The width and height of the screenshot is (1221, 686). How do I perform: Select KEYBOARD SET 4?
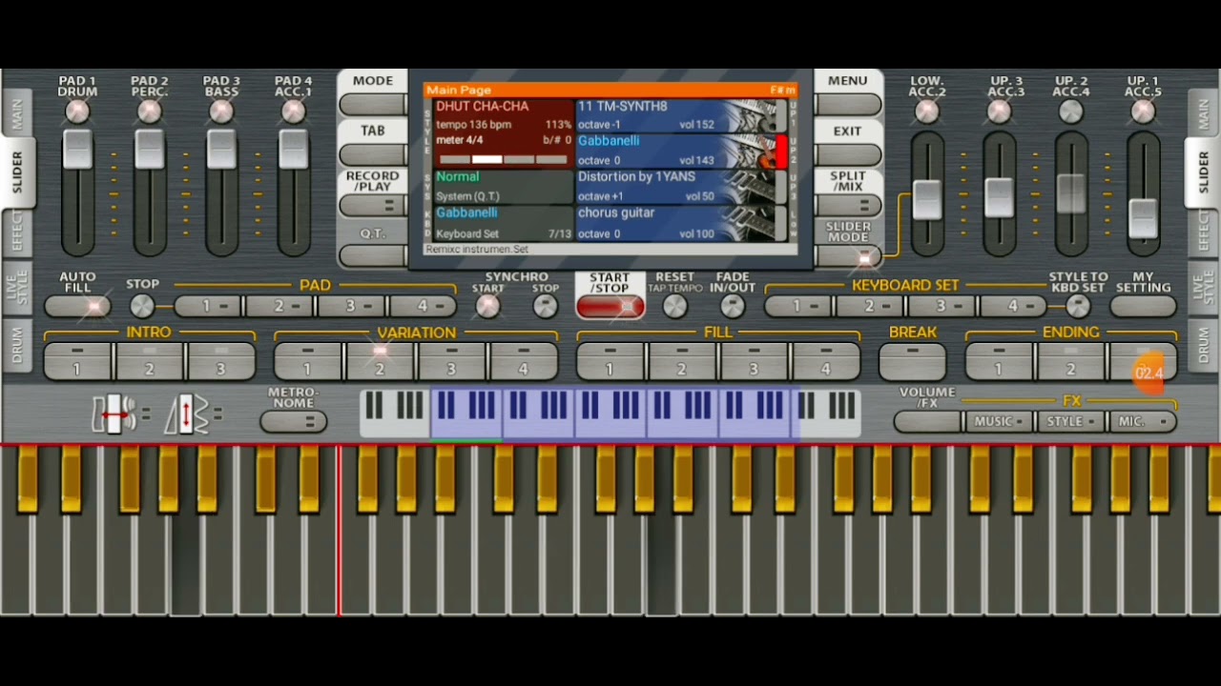pos(1013,306)
